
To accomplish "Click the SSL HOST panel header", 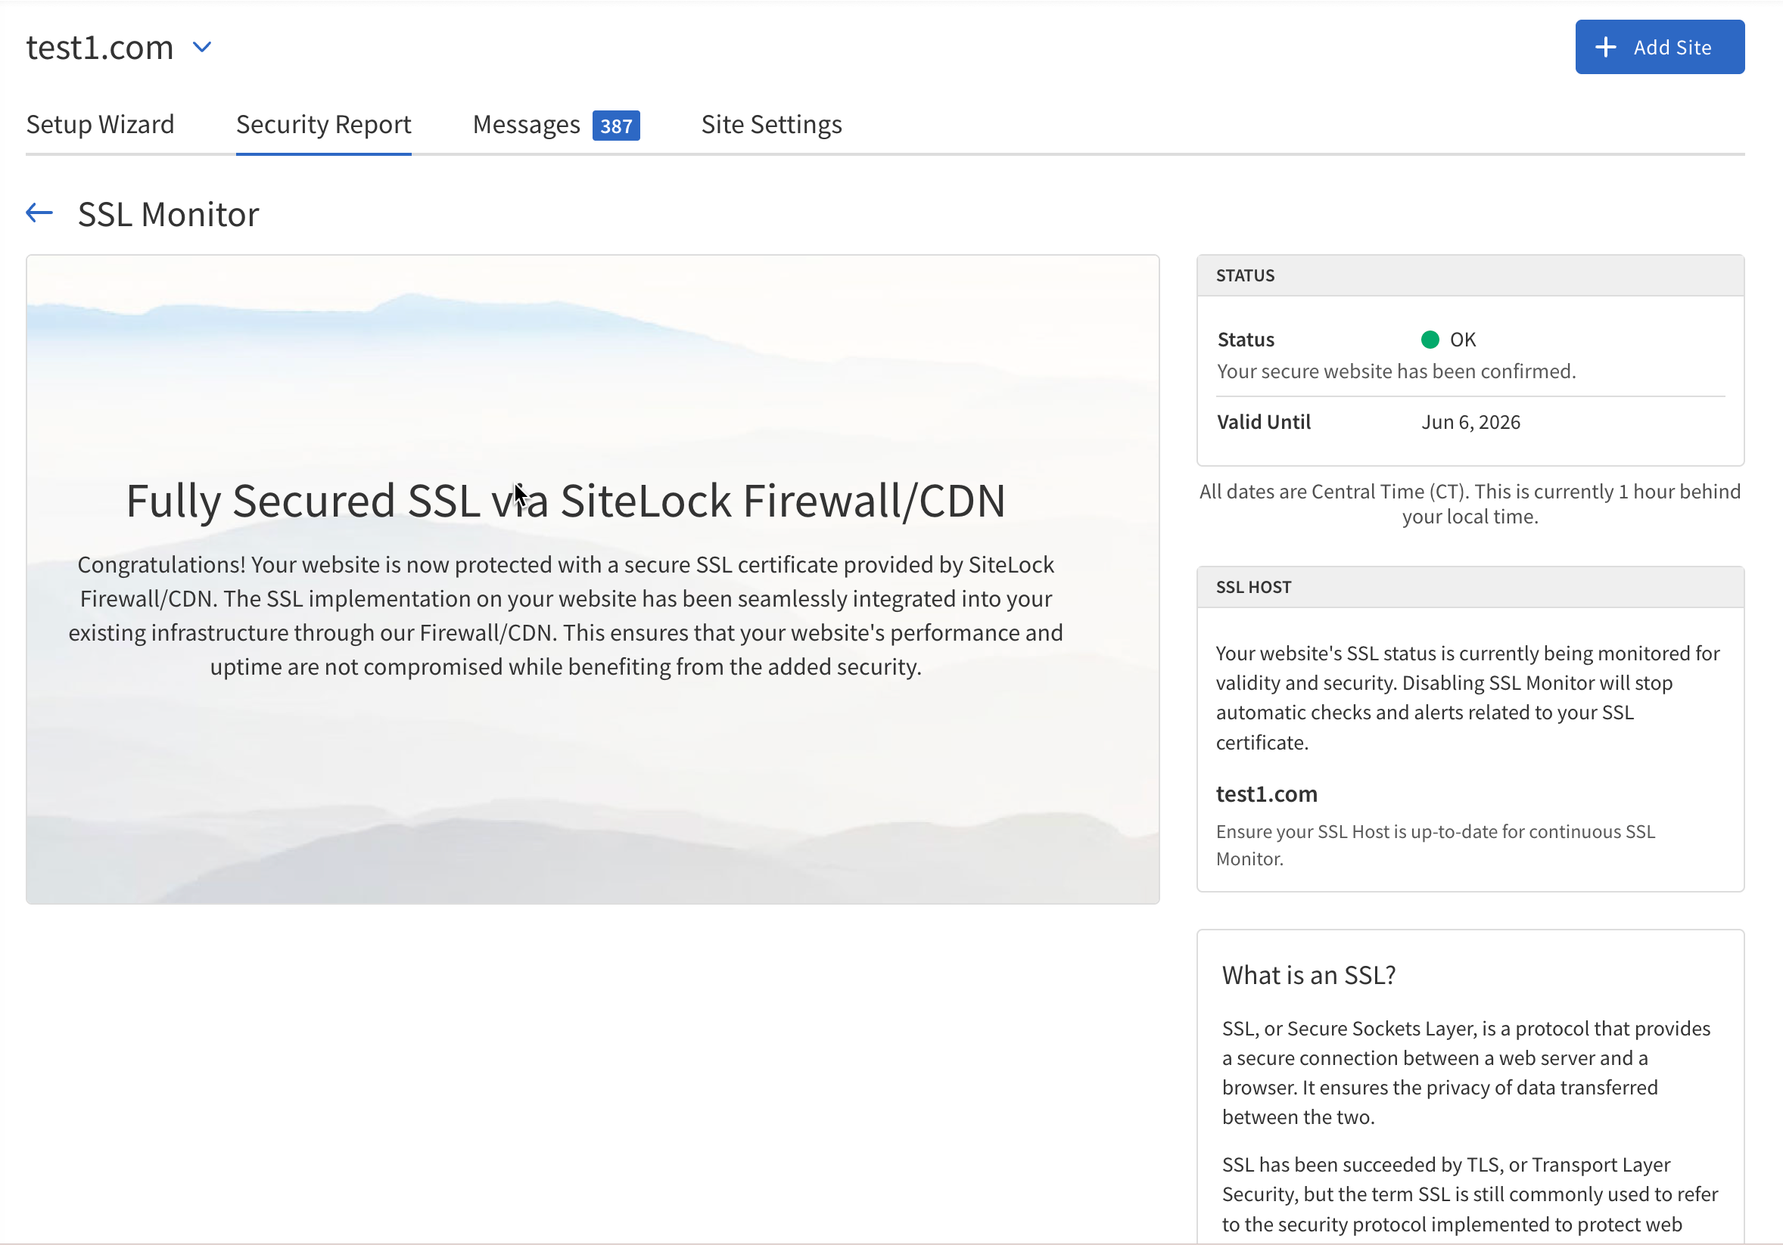I will click(x=1252, y=587).
